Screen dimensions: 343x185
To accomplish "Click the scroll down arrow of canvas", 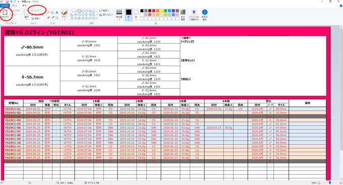I will click(341, 178).
